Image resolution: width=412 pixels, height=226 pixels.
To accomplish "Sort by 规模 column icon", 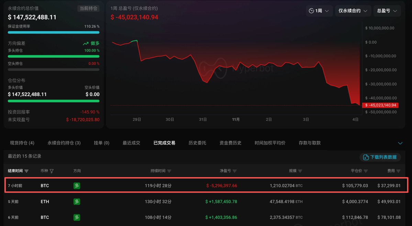I will coord(300,171).
